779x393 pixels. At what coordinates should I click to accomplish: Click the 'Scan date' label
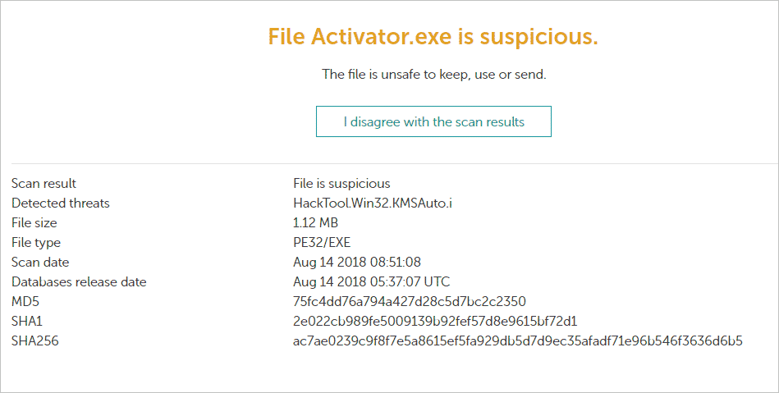point(40,262)
